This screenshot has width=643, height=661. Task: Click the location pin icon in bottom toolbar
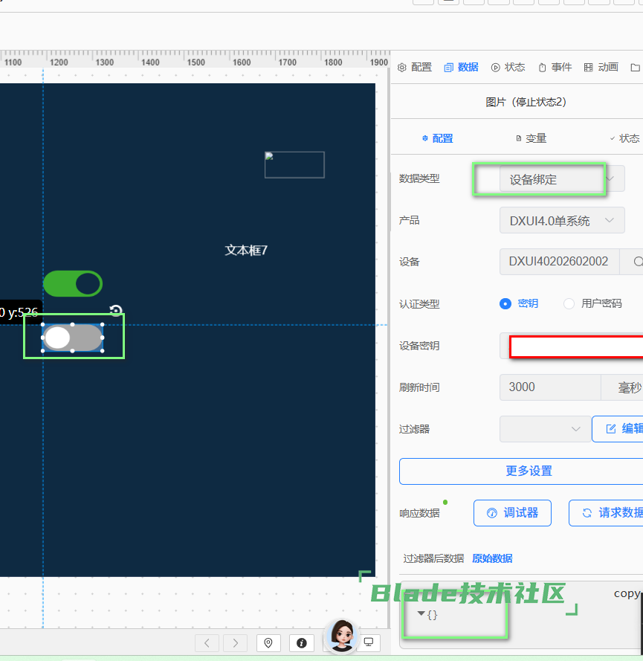tap(268, 642)
